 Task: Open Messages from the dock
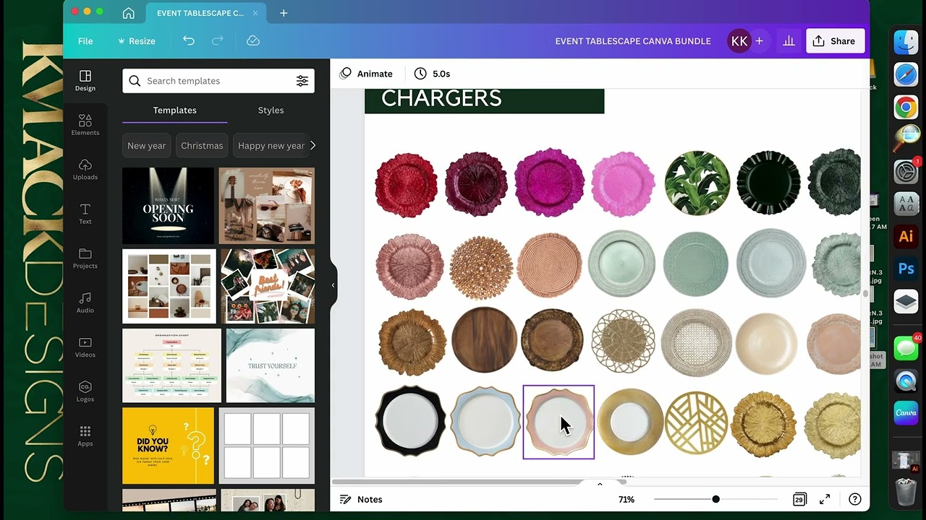pos(906,348)
